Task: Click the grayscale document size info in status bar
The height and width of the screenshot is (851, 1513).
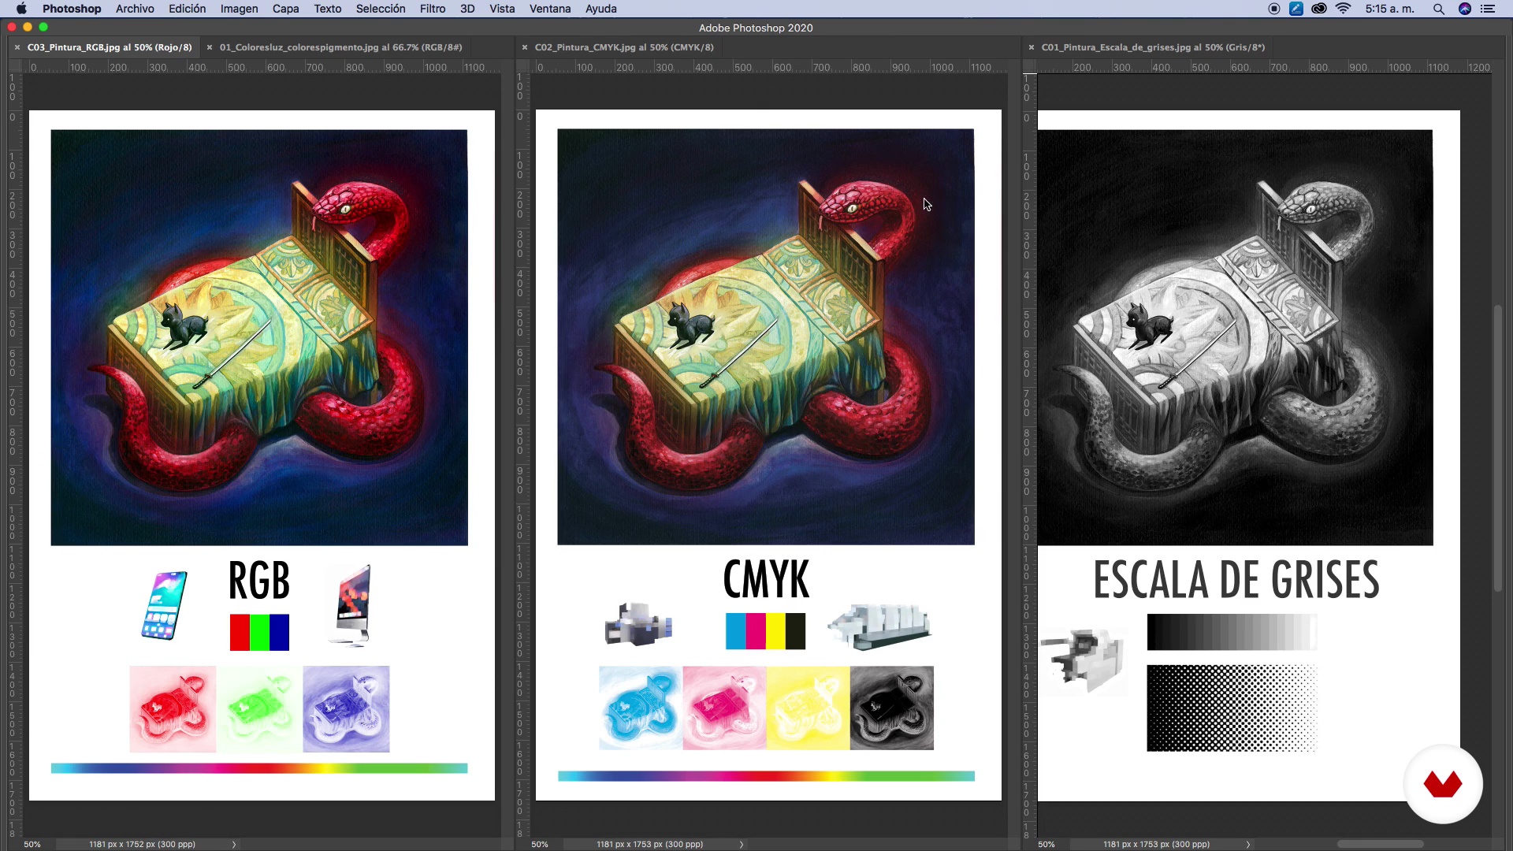Action: [x=1156, y=844]
